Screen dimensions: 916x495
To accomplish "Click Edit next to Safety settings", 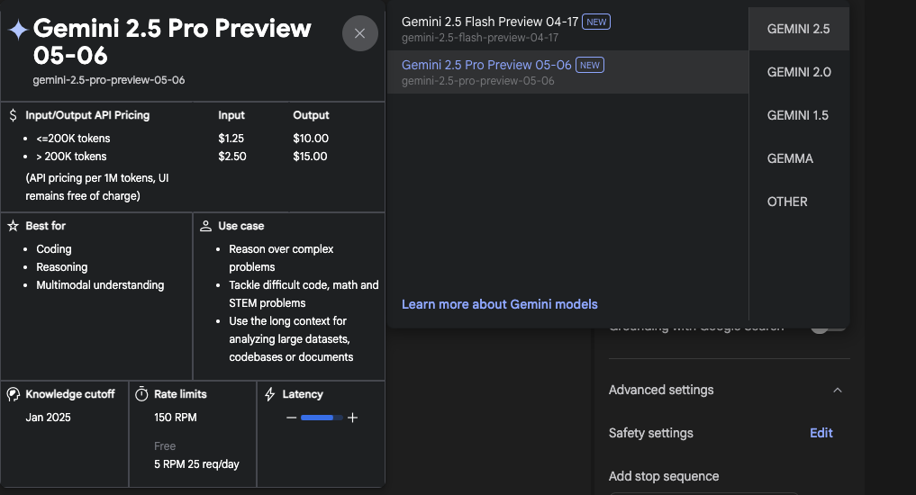I will tap(821, 433).
